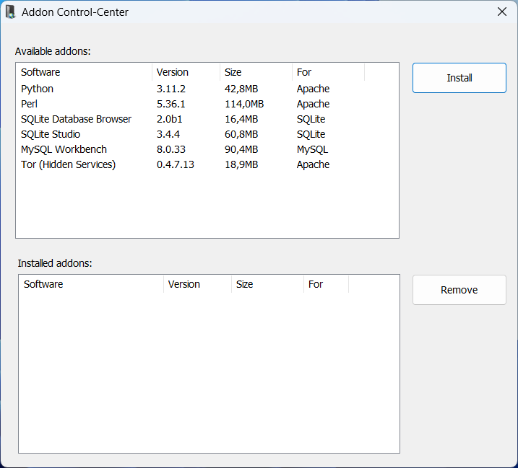Screen dimensions: 518x468
Task: Click the 114,0MB size cell
Action: [x=244, y=104]
